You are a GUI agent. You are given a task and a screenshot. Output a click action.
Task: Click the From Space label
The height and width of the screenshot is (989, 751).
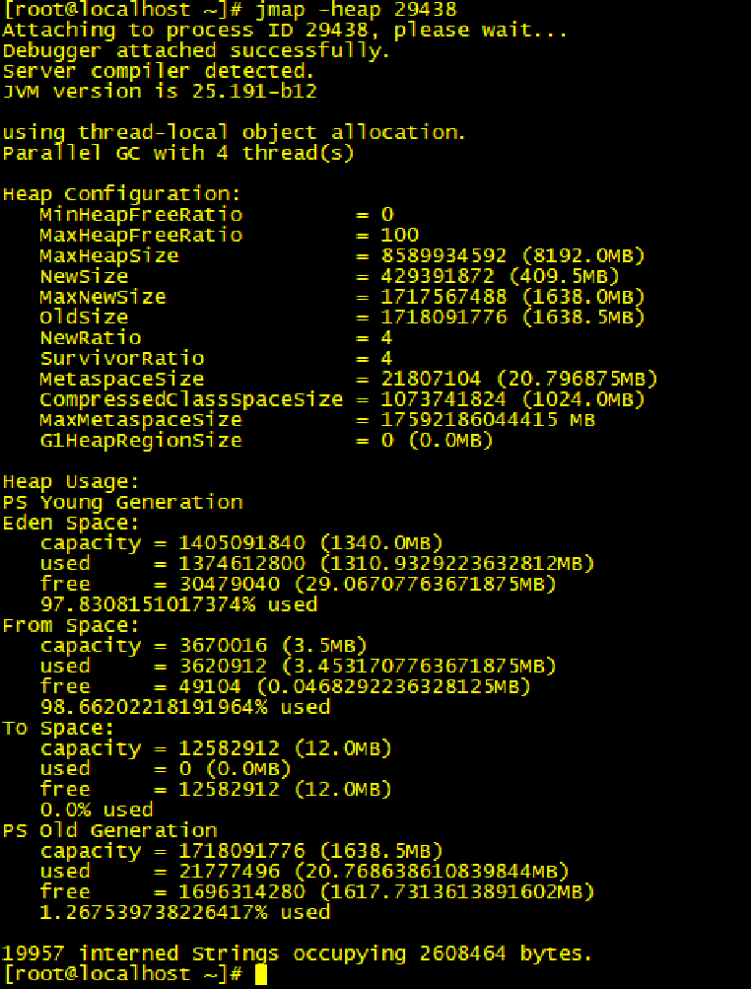coord(71,626)
